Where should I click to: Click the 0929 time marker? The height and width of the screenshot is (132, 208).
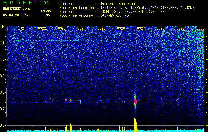(181, 28)
